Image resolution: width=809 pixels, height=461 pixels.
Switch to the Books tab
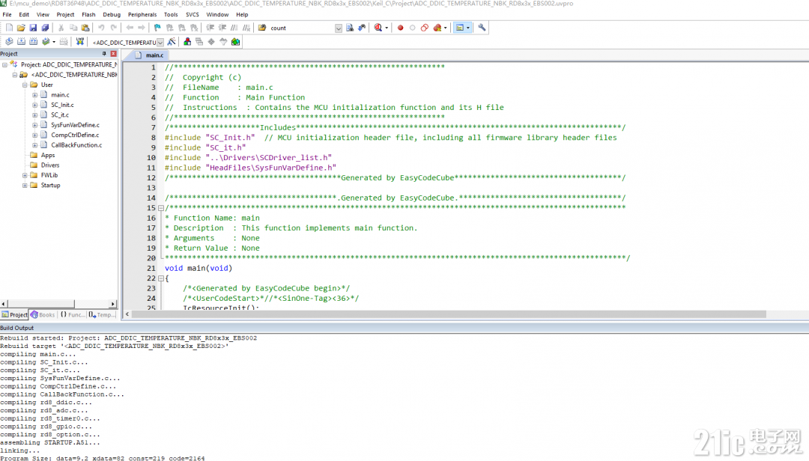coord(42,314)
